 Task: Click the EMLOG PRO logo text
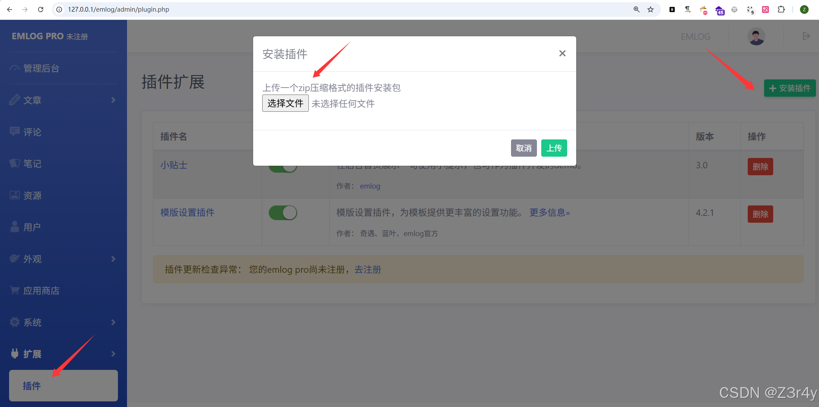[49, 36]
